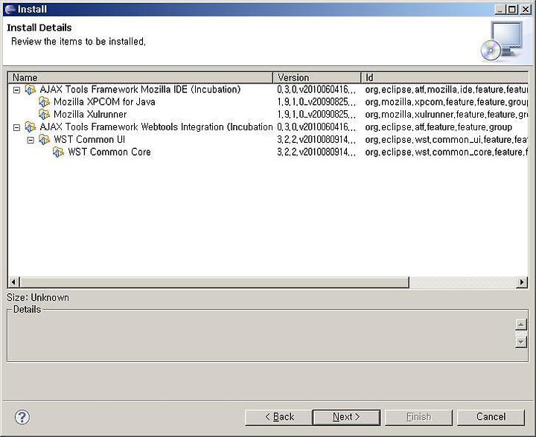Open the help question mark icon
The height and width of the screenshot is (437, 536).
[22, 417]
